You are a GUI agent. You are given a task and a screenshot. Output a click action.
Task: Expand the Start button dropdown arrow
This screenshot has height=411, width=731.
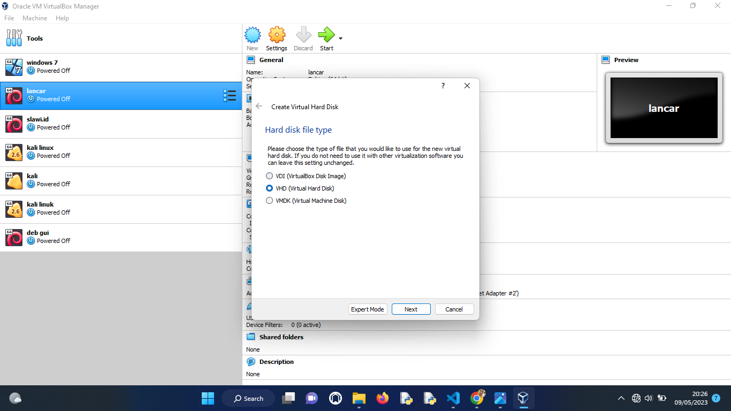point(340,39)
